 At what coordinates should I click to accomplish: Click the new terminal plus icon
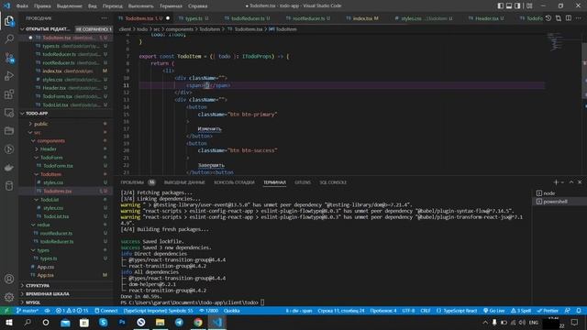coord(556,182)
